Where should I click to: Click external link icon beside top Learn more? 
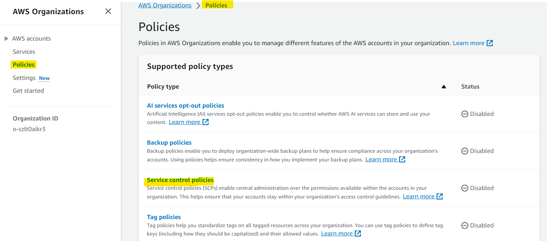(x=490, y=43)
